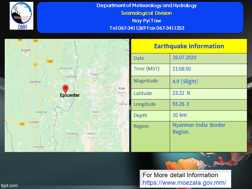Select the route 102B highway shield
The height and width of the screenshot is (189, 252).
49,61
